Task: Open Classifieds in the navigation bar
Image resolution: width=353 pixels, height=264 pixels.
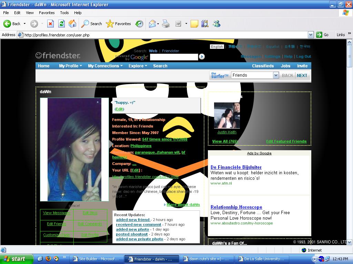Action: 263,66
